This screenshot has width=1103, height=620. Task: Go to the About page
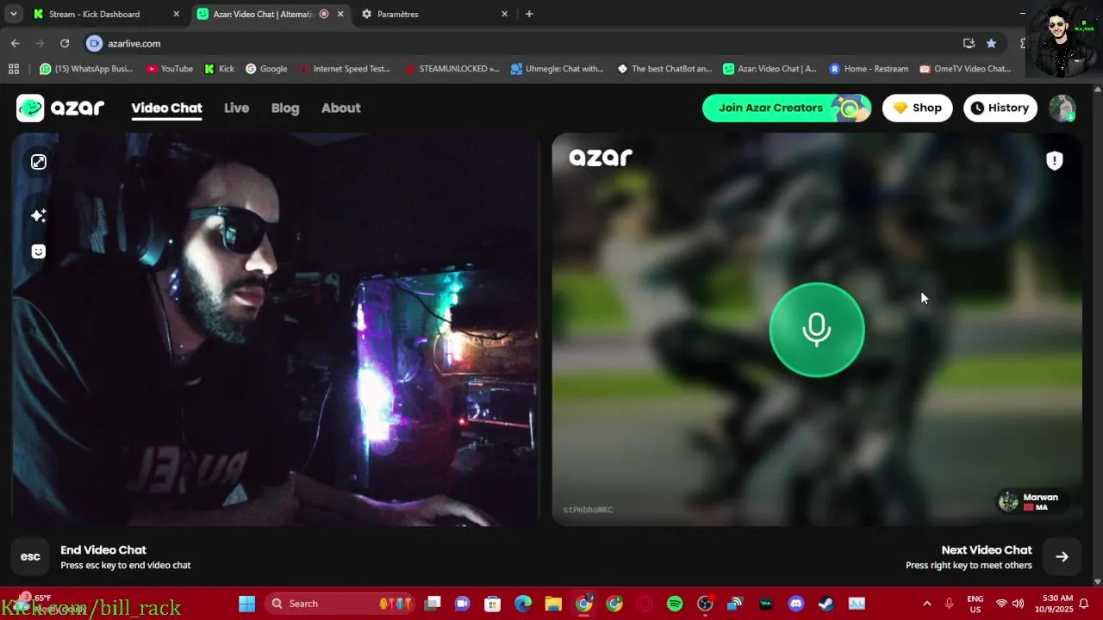(x=340, y=108)
